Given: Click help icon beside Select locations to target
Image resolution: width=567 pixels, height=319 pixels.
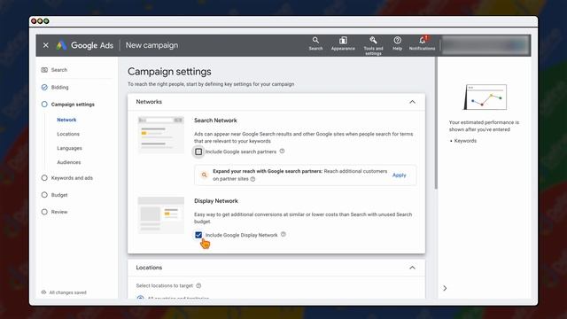Looking at the screenshot, I should click(x=198, y=285).
